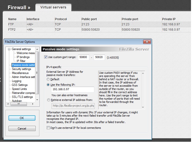193x143 pixels.
Task: Select the FTP row name in firewall table
Action: (11, 24)
